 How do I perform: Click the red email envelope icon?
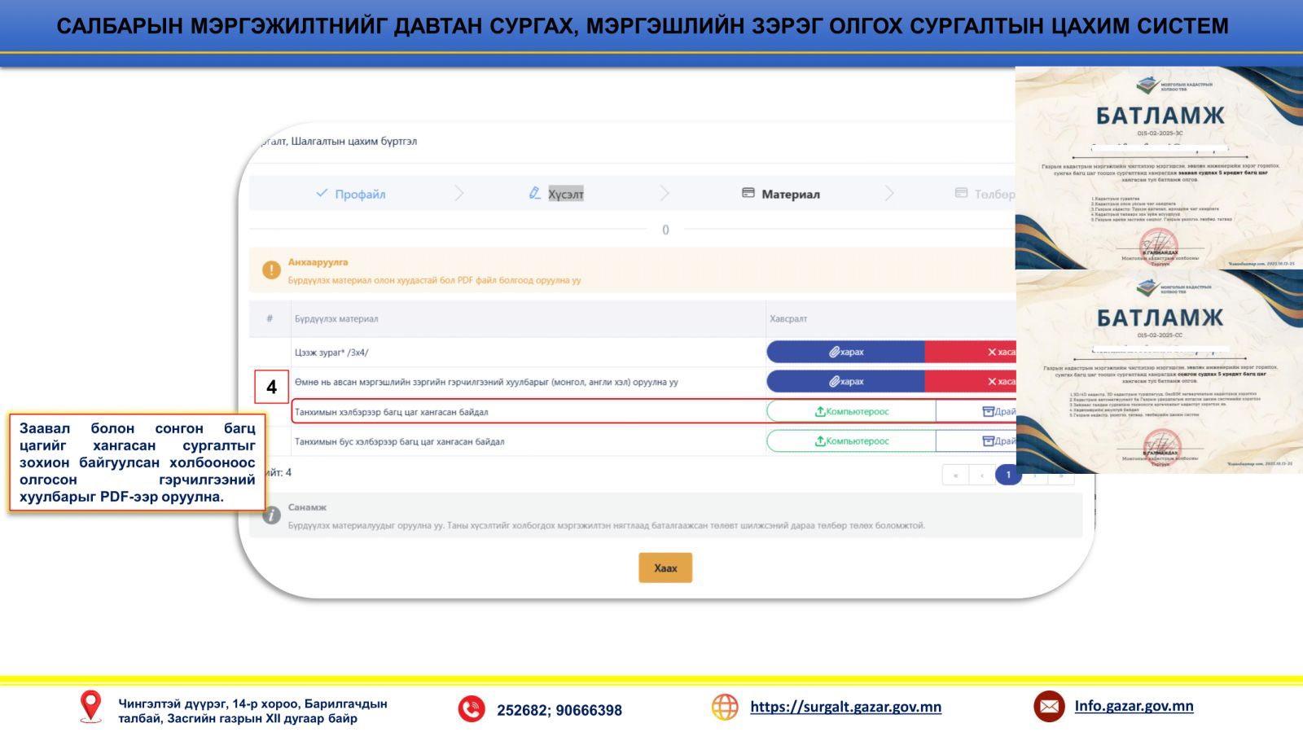pos(1049,707)
